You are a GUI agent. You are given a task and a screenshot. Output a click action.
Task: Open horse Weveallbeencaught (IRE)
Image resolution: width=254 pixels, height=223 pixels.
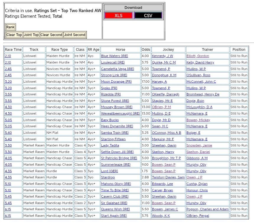pos(120,113)
